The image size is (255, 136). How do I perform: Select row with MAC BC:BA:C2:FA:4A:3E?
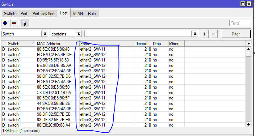point(124,82)
